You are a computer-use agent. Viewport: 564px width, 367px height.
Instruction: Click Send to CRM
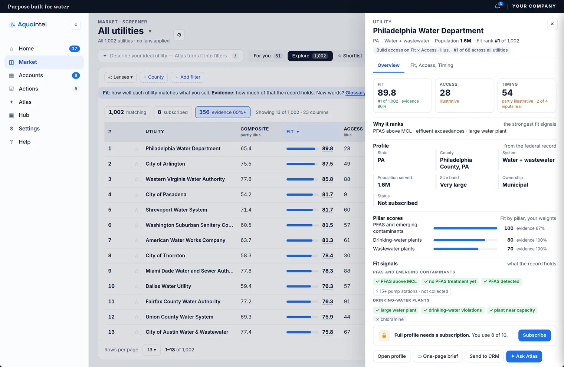pos(484,356)
